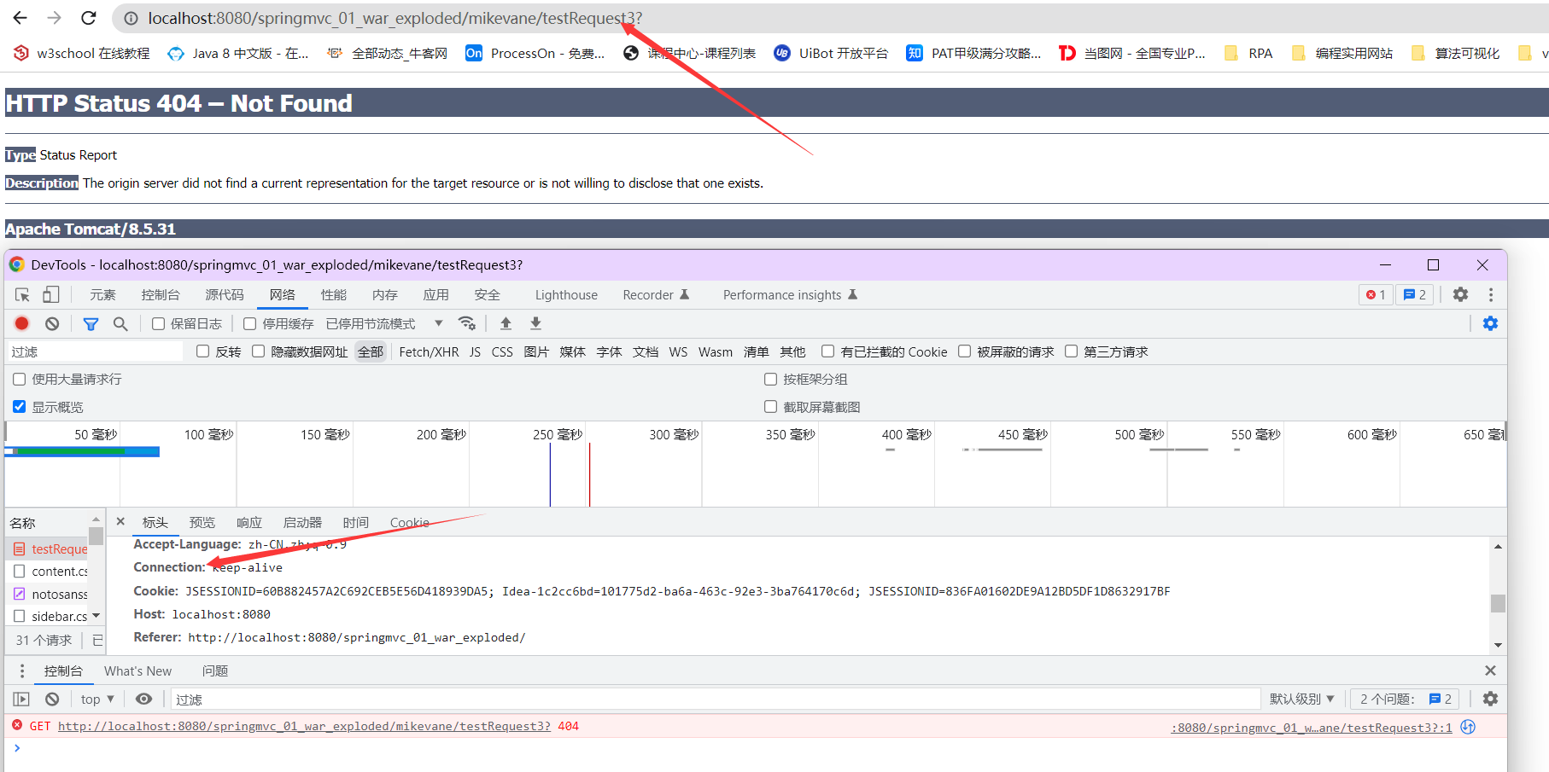Check the 隐藏数据网址 checkbox

[258, 351]
